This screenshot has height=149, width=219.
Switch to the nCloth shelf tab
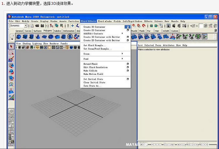pyautogui.click(x=166, y=31)
